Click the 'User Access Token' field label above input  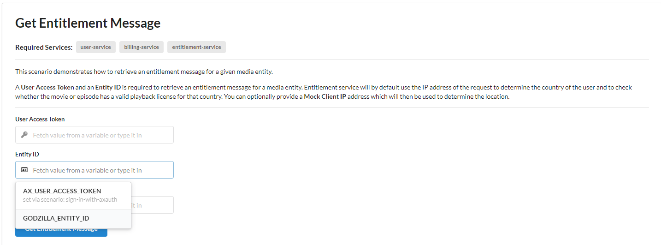(40, 119)
